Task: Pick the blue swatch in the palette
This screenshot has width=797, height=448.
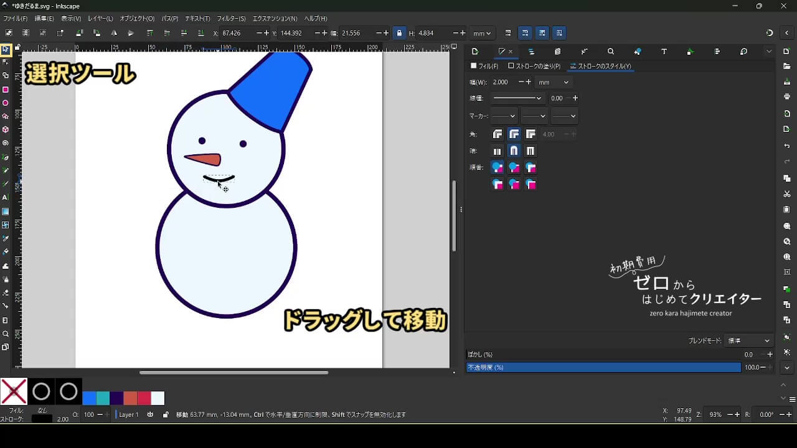Action: click(90, 398)
